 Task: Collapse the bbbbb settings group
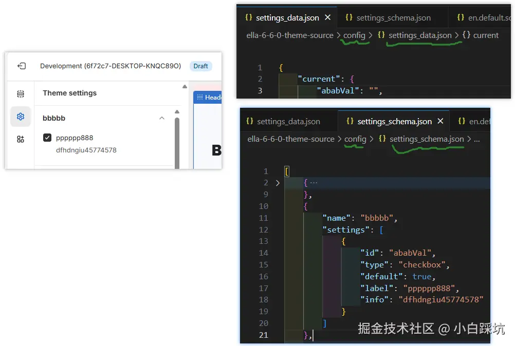(162, 118)
